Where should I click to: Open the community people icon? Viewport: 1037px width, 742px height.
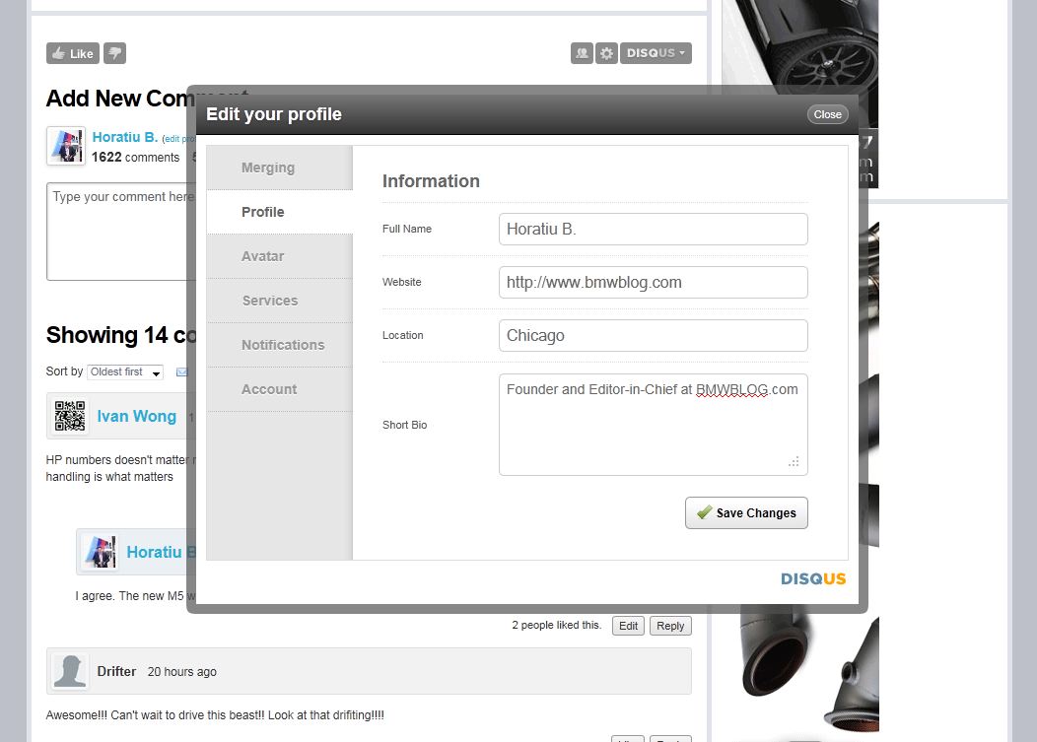tap(582, 53)
